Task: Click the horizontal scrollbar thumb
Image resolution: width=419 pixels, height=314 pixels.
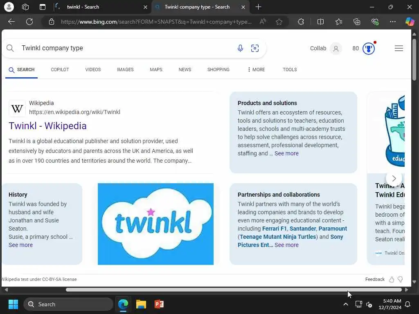Action: coord(234,290)
